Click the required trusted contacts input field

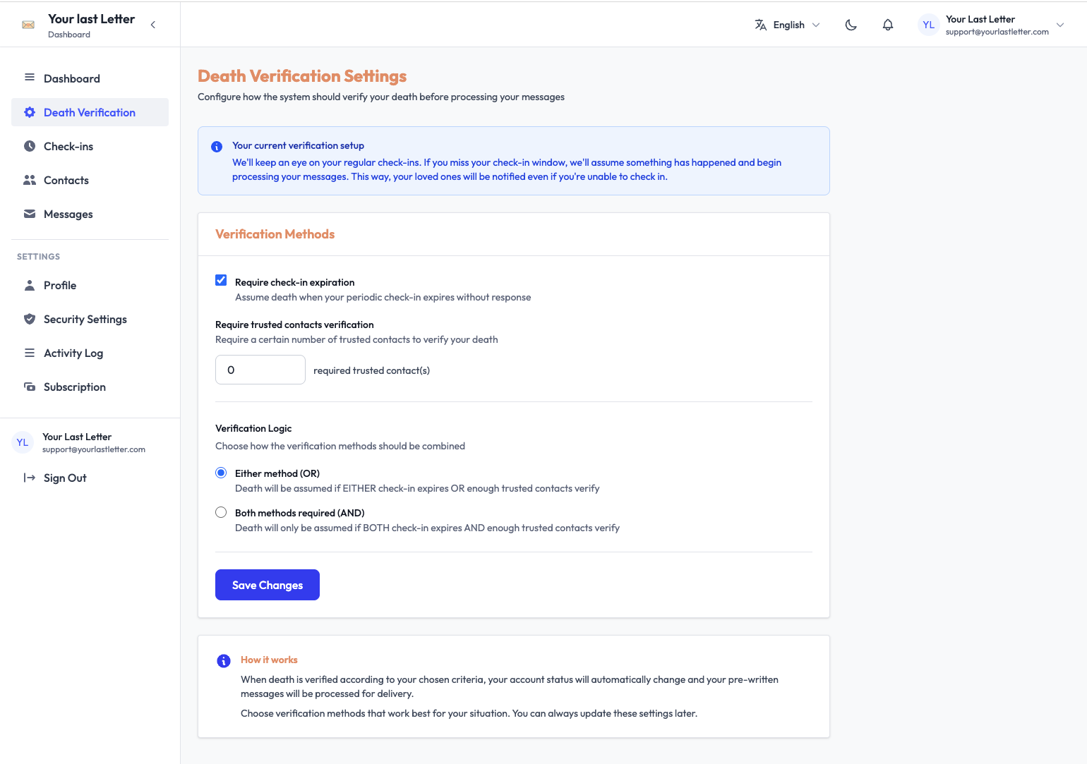[260, 370]
